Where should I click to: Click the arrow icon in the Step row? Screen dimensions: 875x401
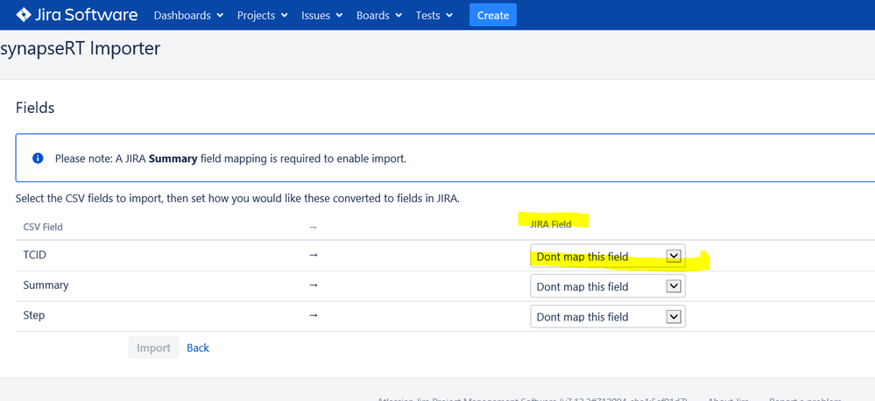(x=313, y=314)
